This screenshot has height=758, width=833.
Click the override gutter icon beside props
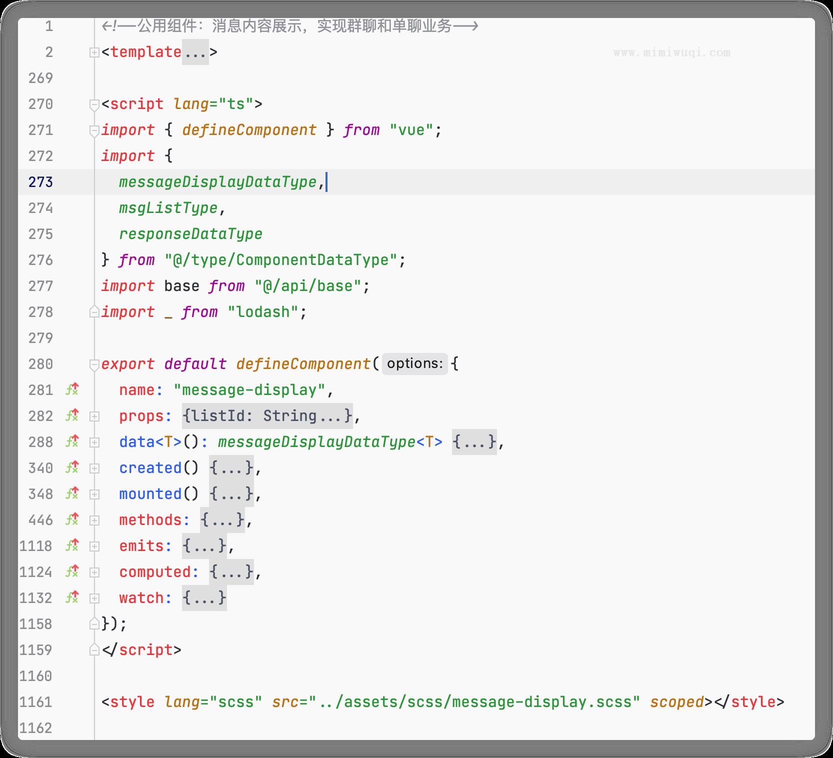pos(72,415)
